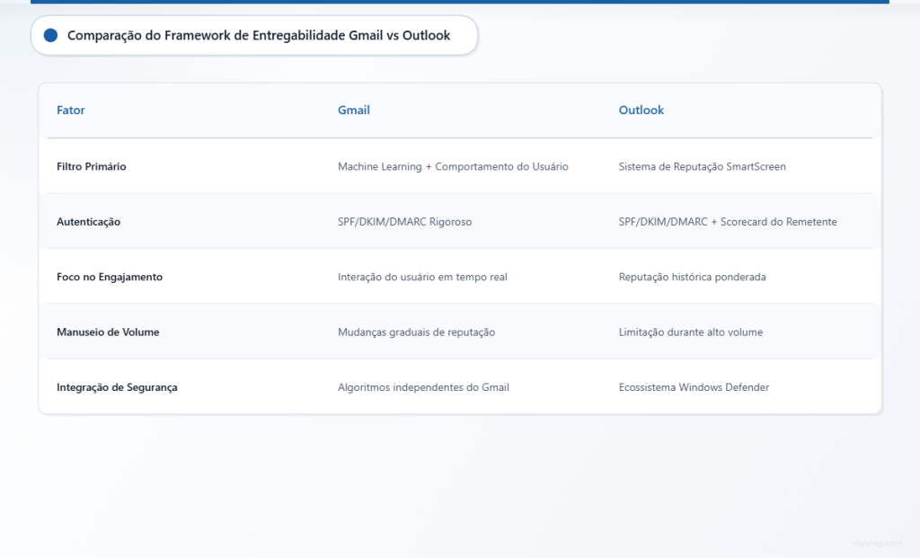Click the Reputação histórica ponderada cell
The height and width of the screenshot is (558, 920).
point(691,277)
